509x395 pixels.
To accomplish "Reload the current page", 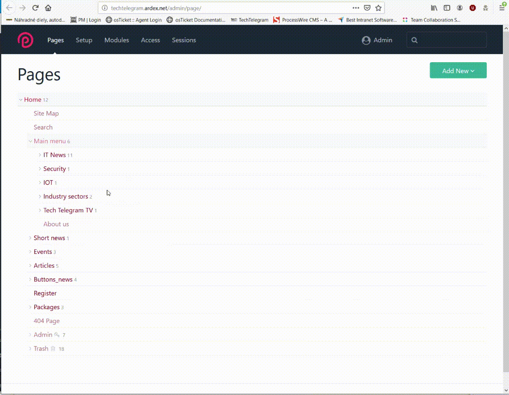I will (x=36, y=8).
